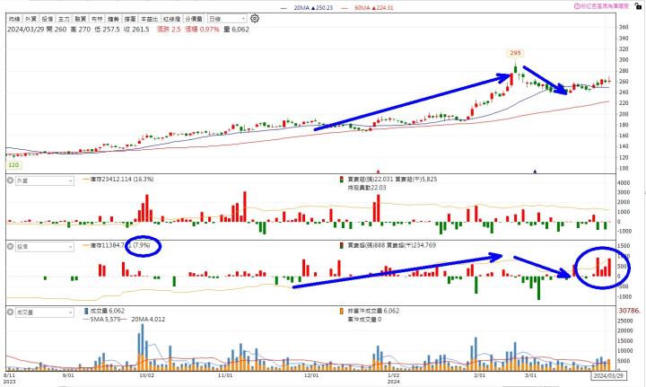Image resolution: width=646 pixels, height=387 pixels.
Task: Click the lock icon at top right
Action: [638, 5]
